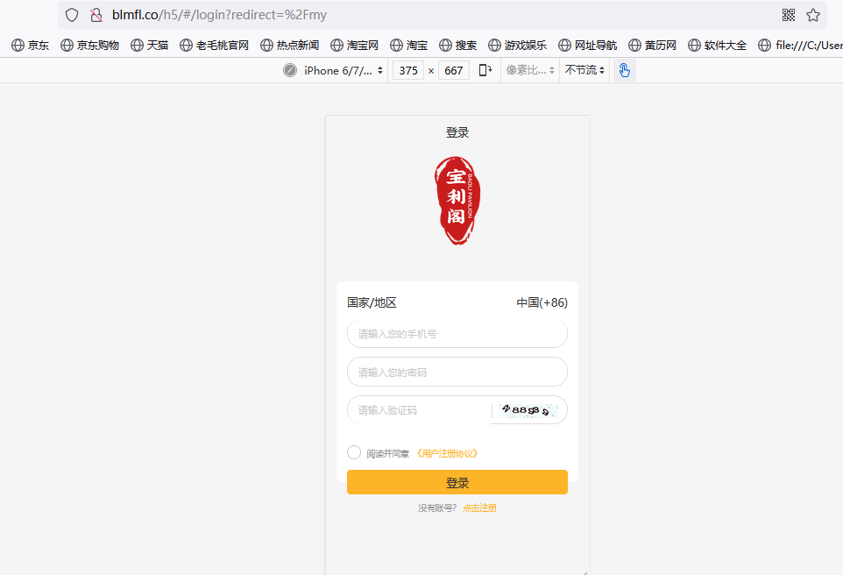Expand the network throttling dropdown
The image size is (843, 575).
click(584, 70)
